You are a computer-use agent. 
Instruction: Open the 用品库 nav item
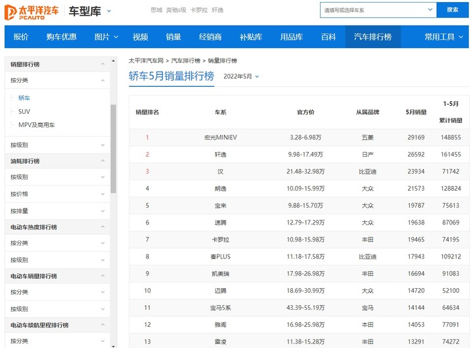[x=292, y=37]
